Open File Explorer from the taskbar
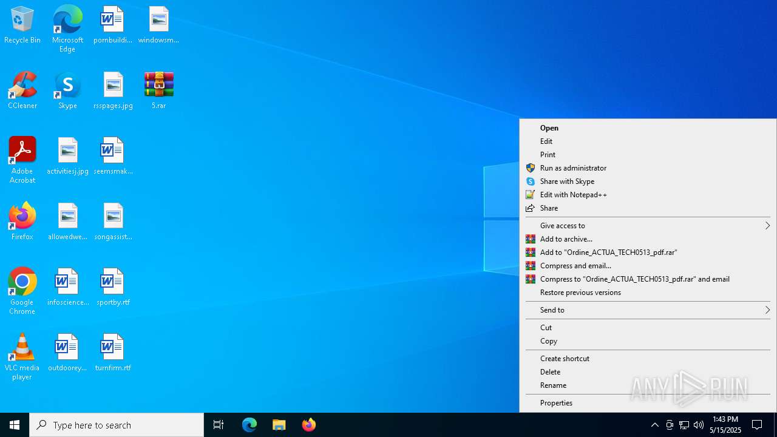Screen dimensions: 777x437 (279, 425)
